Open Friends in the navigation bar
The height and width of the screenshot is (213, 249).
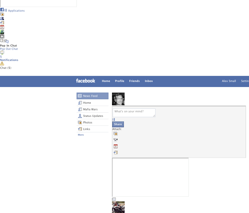click(x=134, y=81)
